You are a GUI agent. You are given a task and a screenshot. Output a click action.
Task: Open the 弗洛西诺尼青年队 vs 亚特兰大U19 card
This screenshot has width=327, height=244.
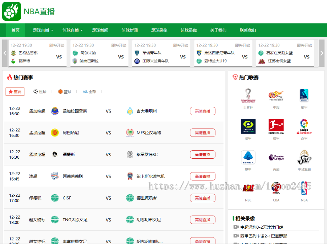tap(223, 53)
